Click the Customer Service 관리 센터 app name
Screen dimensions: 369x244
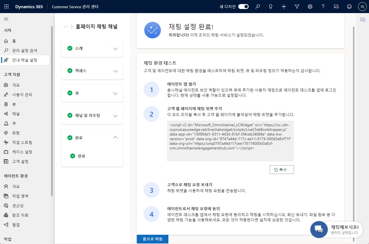[x=75, y=7]
